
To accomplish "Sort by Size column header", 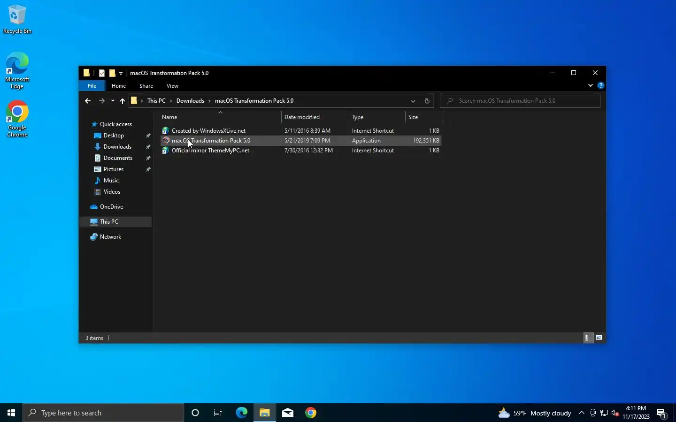I will tap(424, 117).
